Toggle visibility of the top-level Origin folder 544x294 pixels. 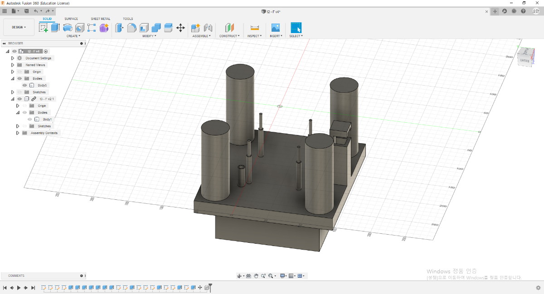coord(19,72)
